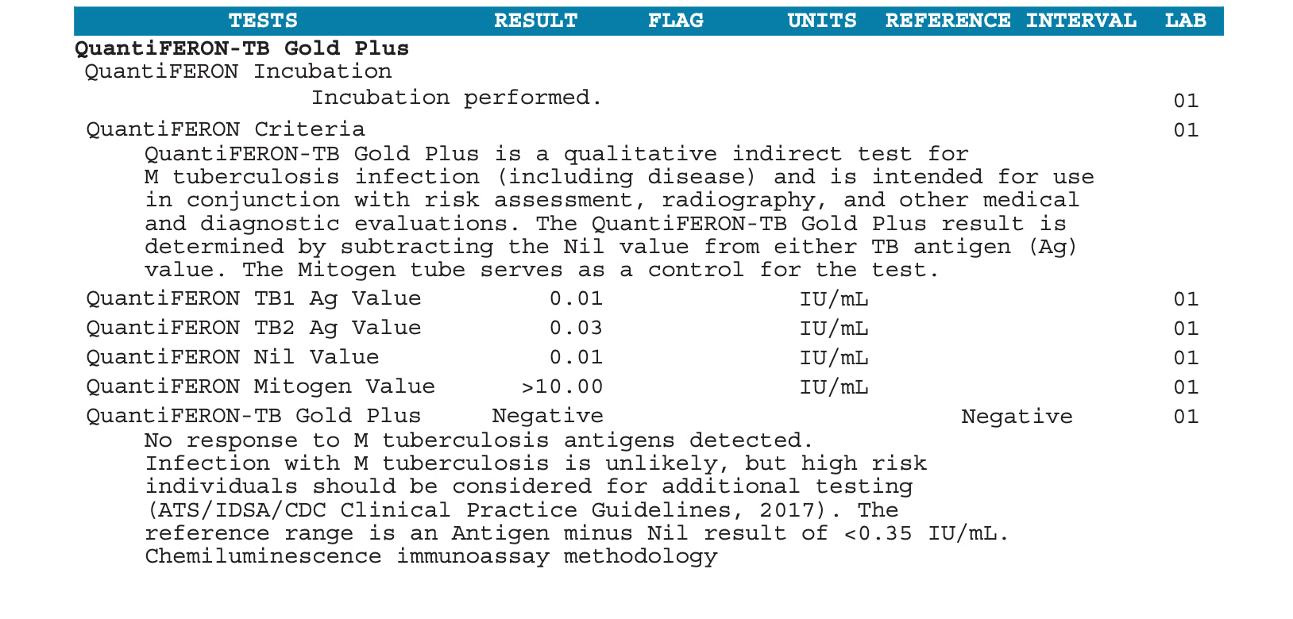Image resolution: width=1293 pixels, height=619 pixels.
Task: Click the QuantiFERON TB1 Ag Value label
Action: pos(253,298)
